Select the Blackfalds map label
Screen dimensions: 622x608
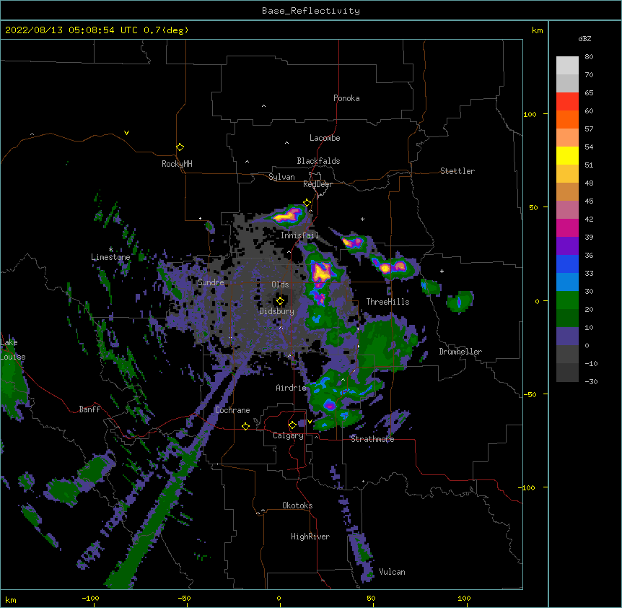(318, 161)
